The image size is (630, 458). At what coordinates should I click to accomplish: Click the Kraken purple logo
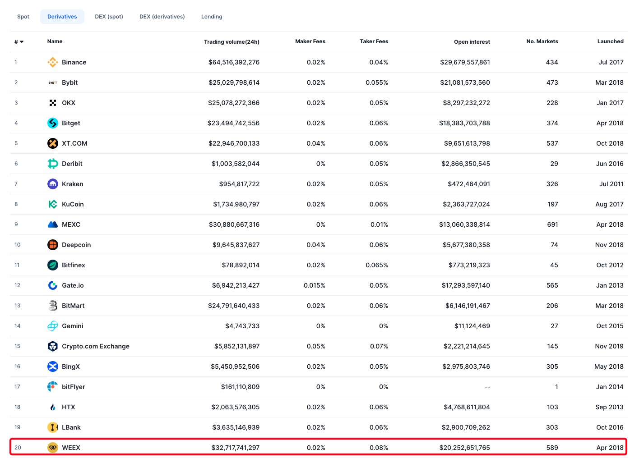[53, 184]
